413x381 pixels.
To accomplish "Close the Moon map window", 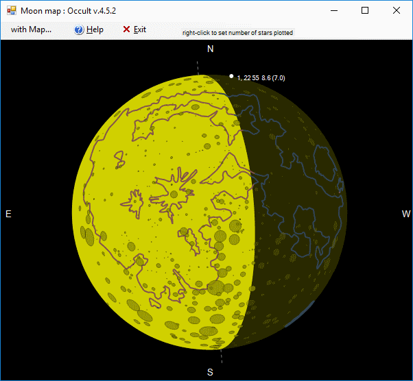I will pos(397,10).
